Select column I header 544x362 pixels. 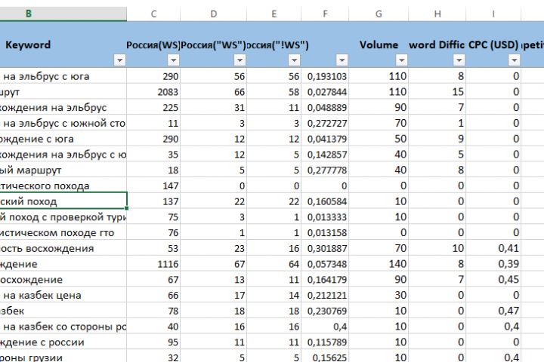coord(493,14)
